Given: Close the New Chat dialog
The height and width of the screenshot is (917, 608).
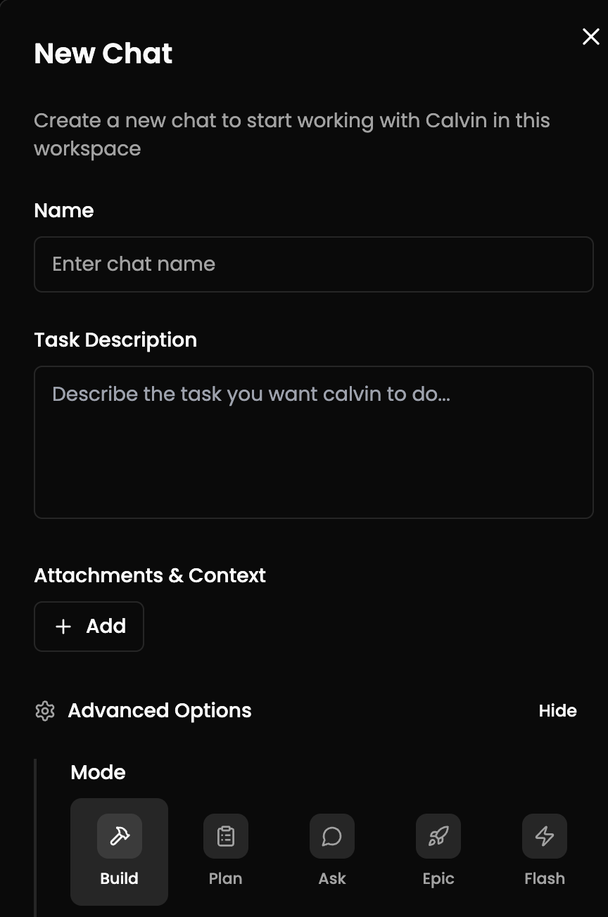Looking at the screenshot, I should coord(591,37).
